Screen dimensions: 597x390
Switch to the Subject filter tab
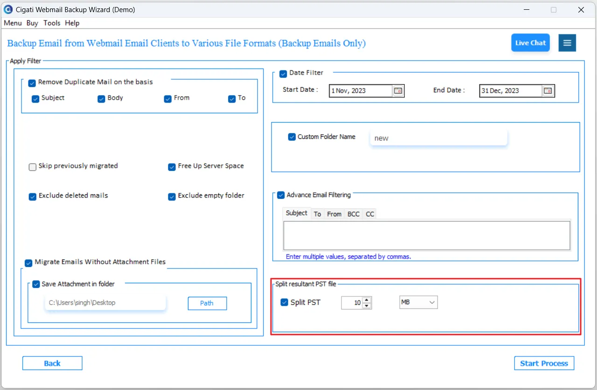[297, 213]
